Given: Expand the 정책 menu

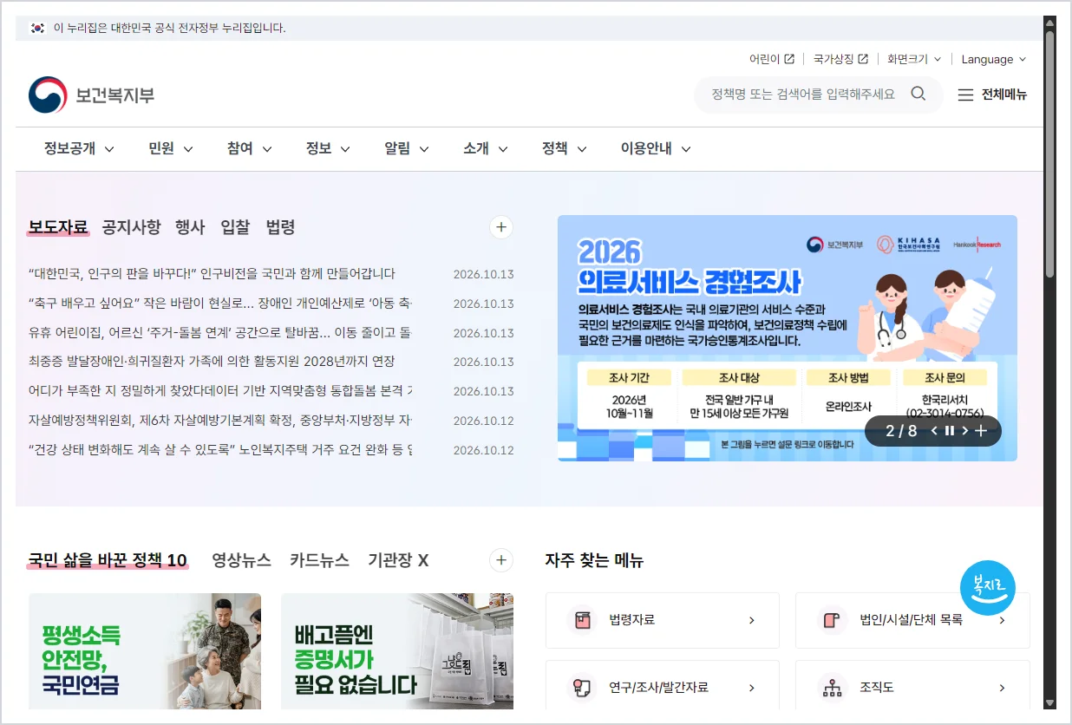Looking at the screenshot, I should click(565, 148).
